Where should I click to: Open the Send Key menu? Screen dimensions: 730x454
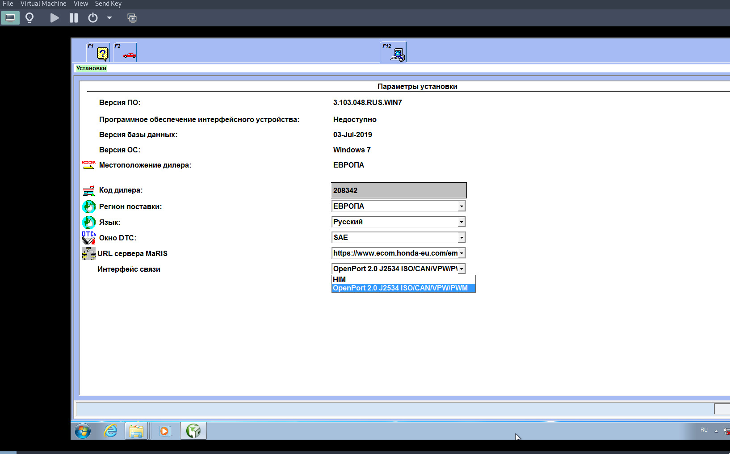coord(108,4)
